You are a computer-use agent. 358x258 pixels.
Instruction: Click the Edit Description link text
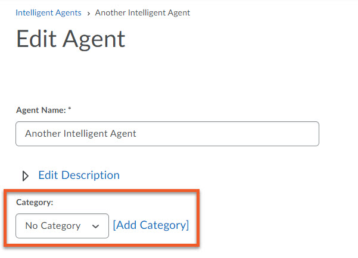pyautogui.click(x=79, y=175)
